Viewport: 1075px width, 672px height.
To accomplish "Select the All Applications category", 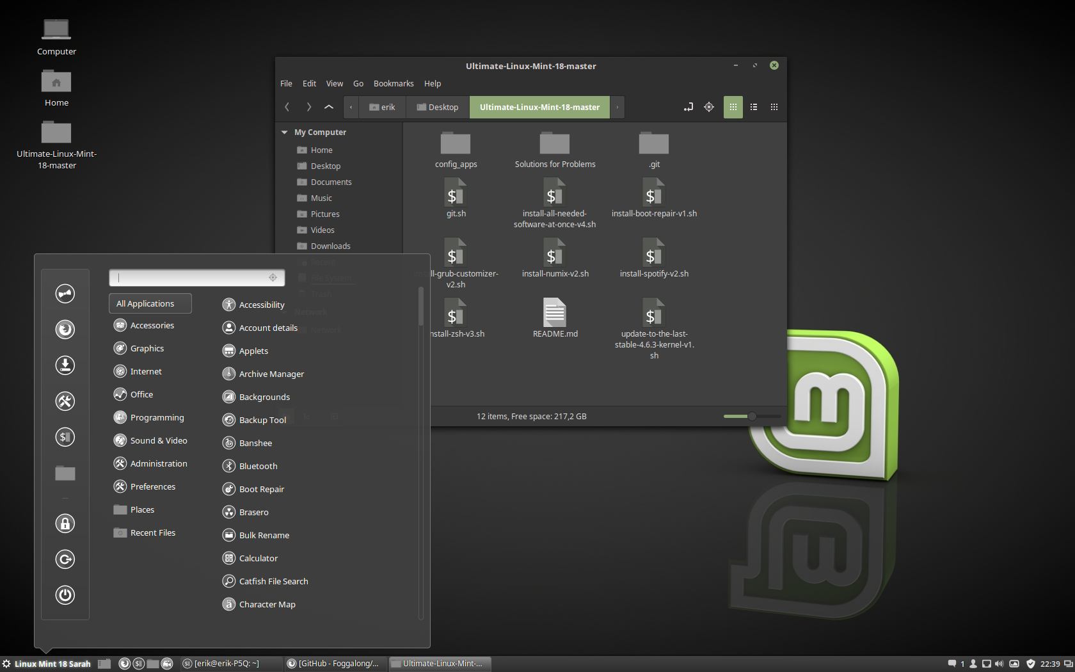I will [150, 303].
